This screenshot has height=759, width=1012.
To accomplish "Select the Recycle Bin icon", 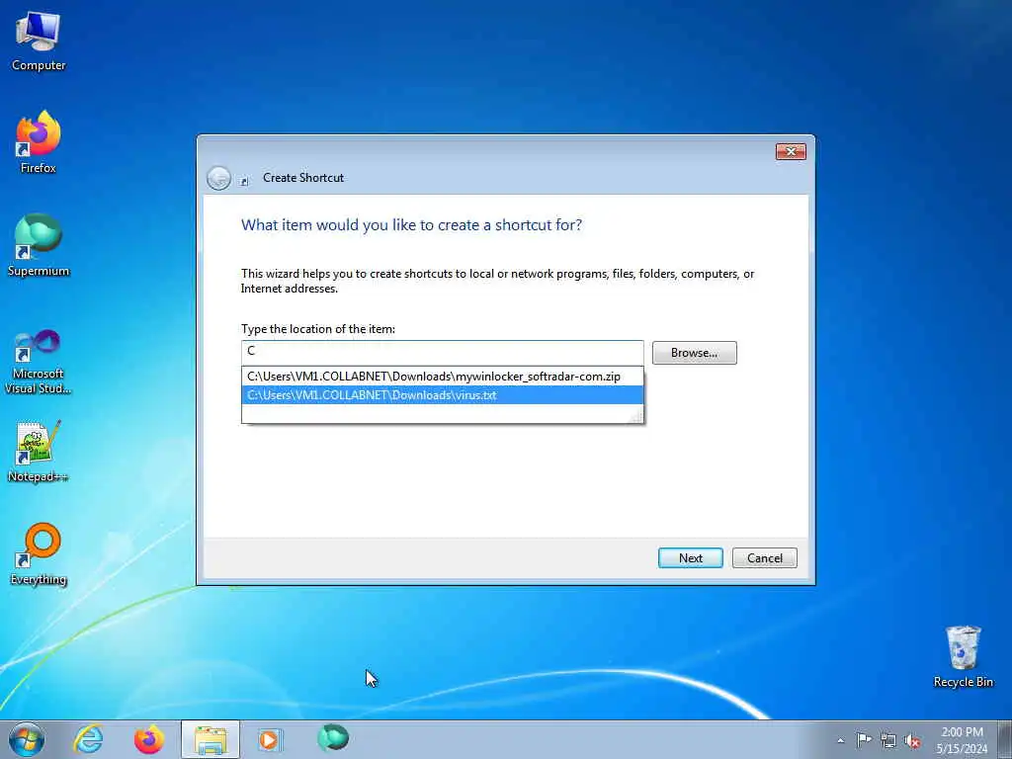I will [x=963, y=656].
